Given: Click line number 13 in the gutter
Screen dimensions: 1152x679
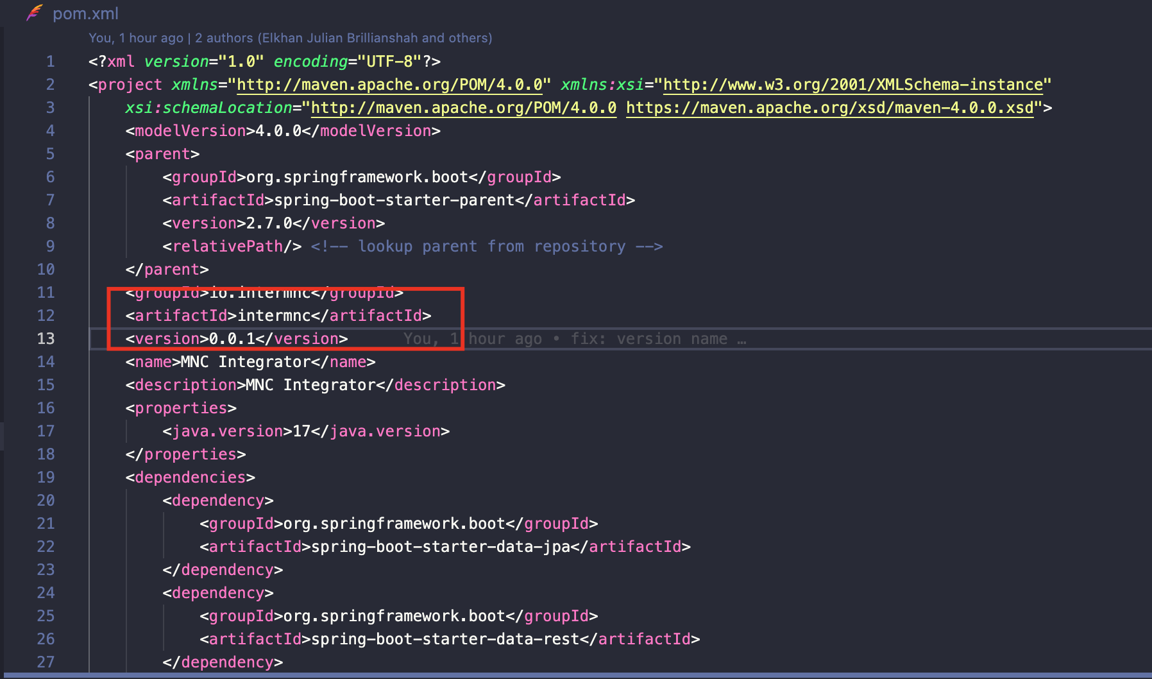Looking at the screenshot, I should 46,339.
